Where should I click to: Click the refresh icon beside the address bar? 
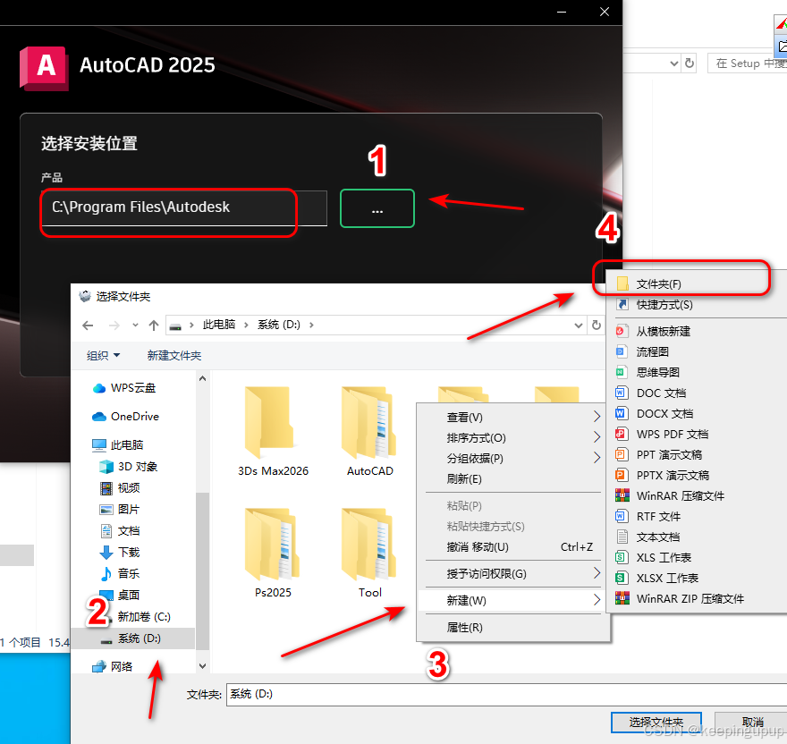tap(597, 325)
